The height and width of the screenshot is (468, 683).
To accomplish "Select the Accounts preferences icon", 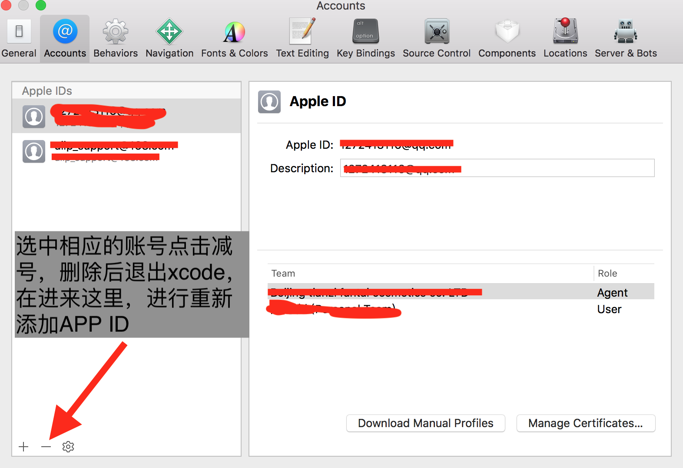I will coord(65,39).
